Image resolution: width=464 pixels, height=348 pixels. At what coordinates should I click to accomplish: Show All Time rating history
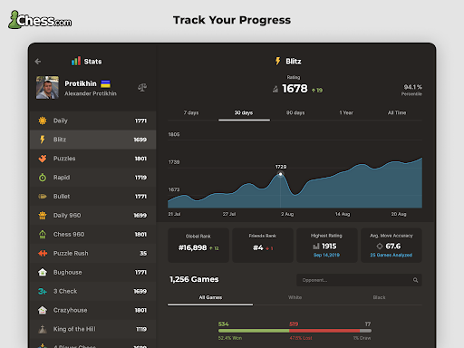397,112
